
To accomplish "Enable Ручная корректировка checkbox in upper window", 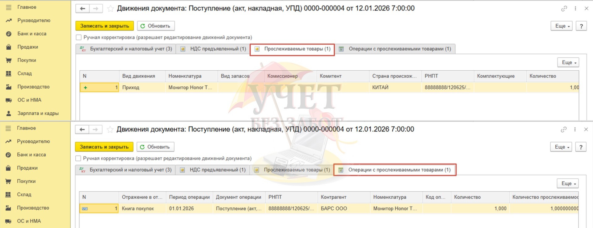I will tap(79, 37).
